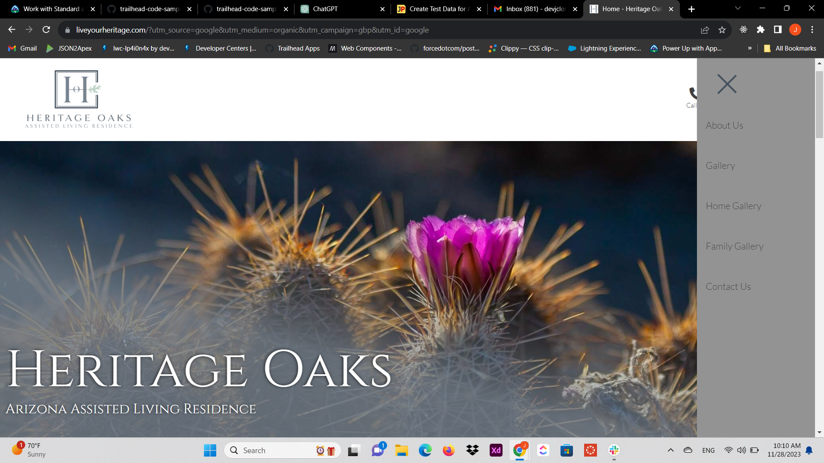Image resolution: width=824 pixels, height=463 pixels.
Task: Open About Us menu item
Action: 724,126
